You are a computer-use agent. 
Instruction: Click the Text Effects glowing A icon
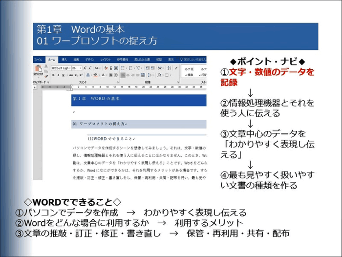pyautogui.click(x=88, y=75)
